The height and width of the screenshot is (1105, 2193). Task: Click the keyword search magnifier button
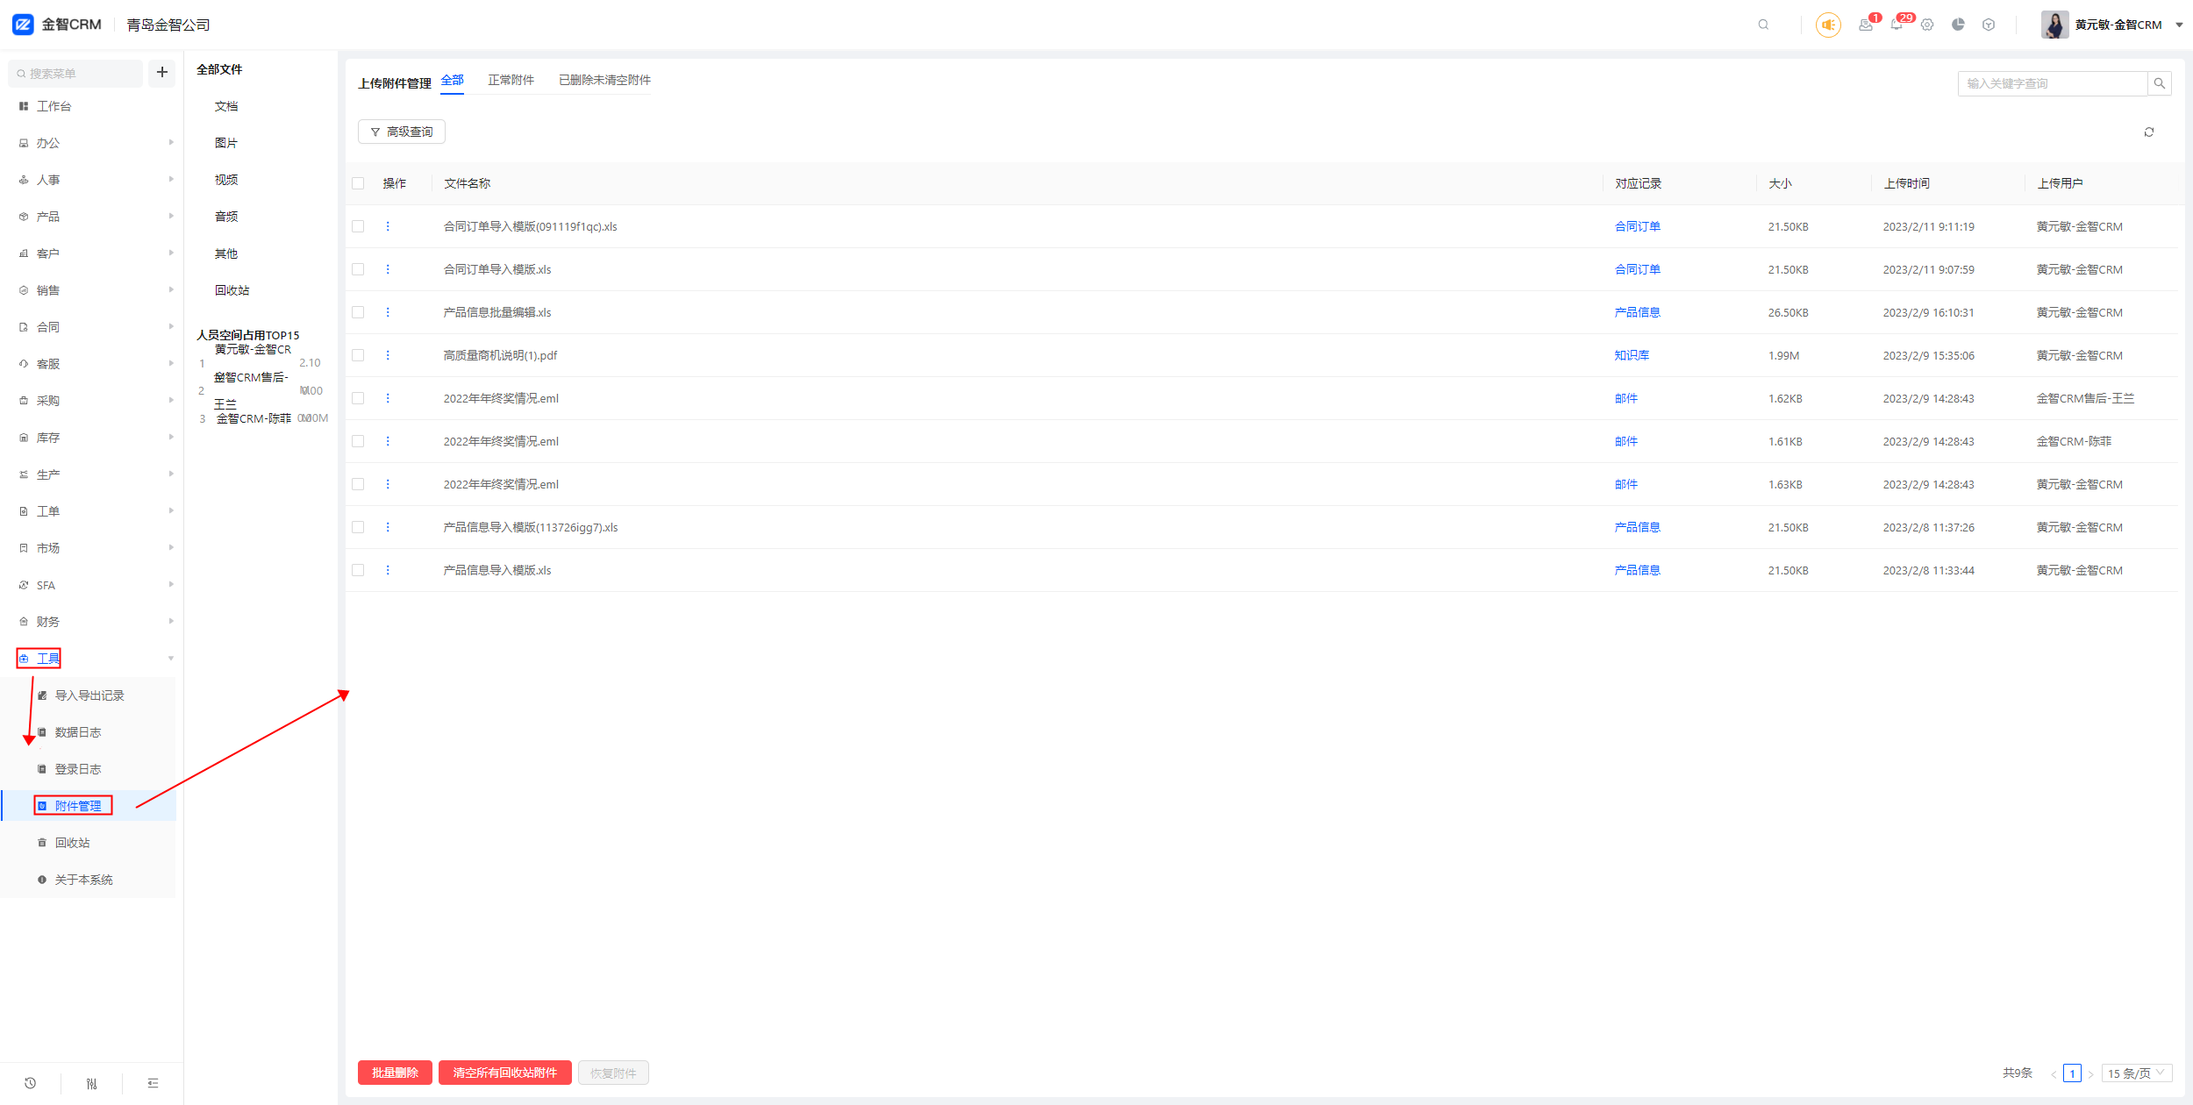point(2160,83)
